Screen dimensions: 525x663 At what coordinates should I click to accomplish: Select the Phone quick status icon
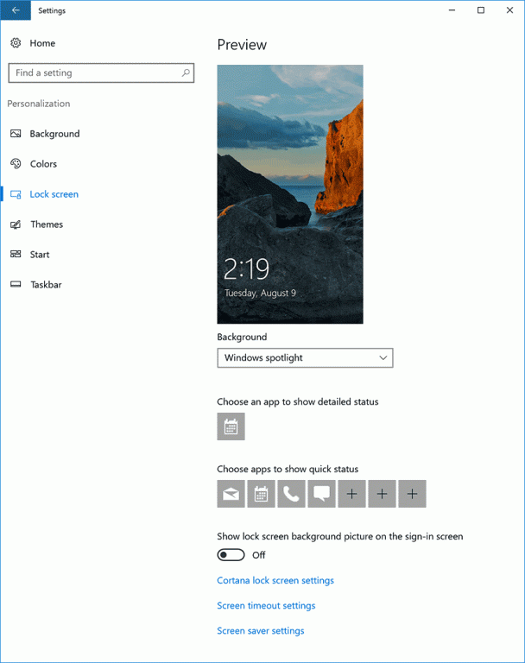point(291,494)
